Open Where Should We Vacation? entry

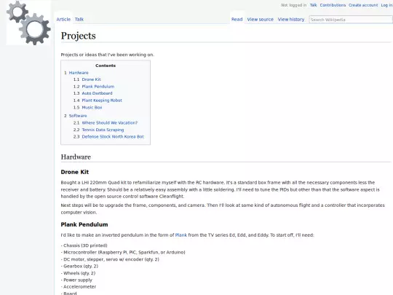[109, 123]
